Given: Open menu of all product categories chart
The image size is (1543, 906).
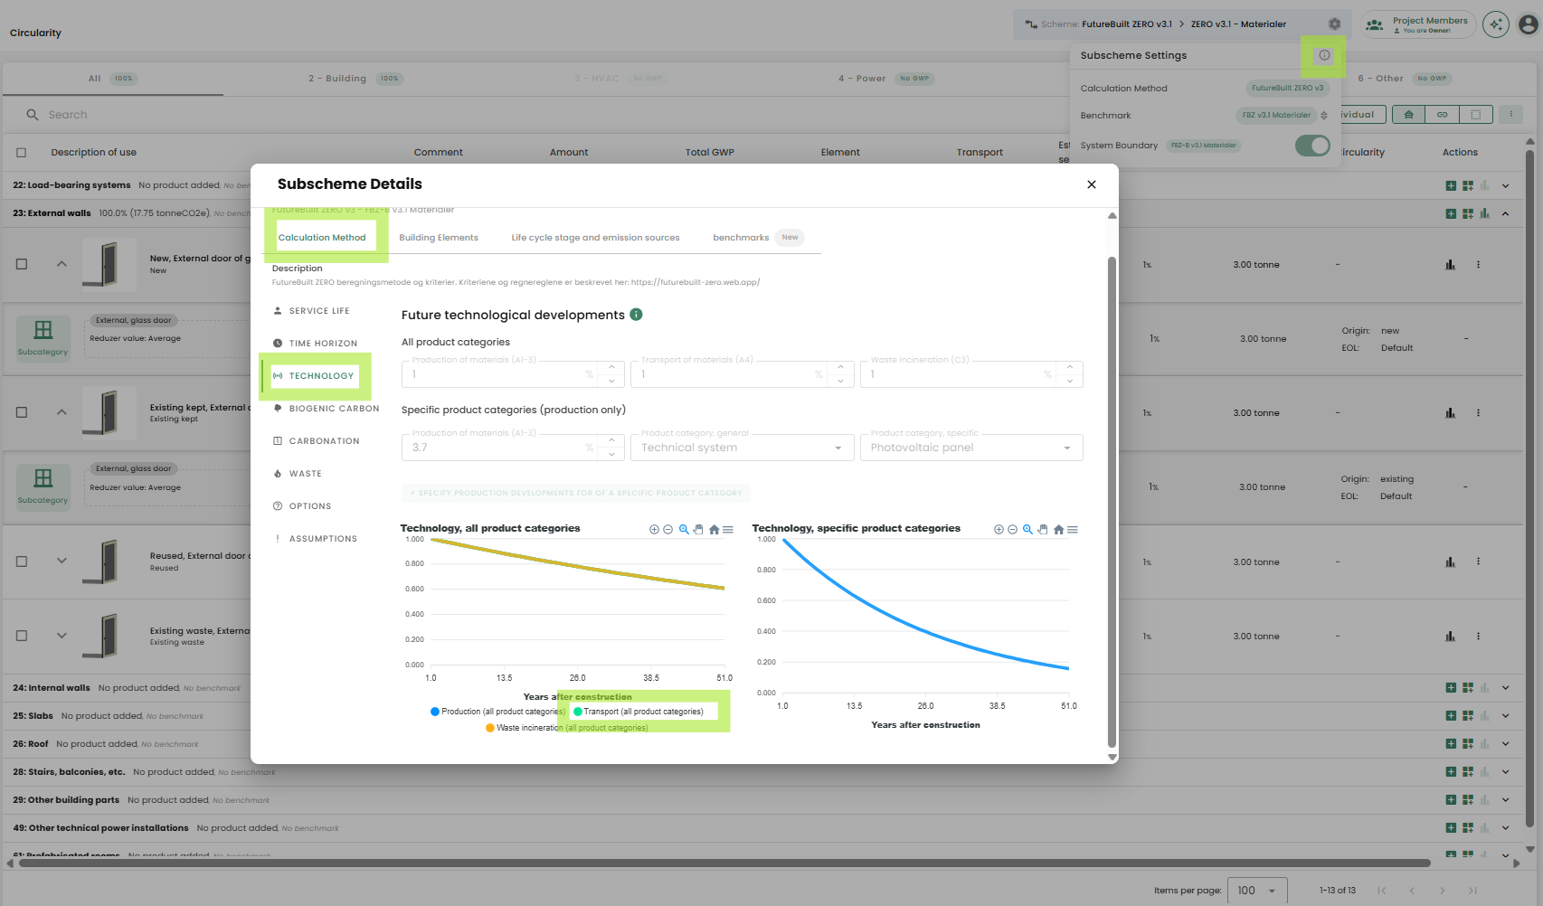Looking at the screenshot, I should pos(728,530).
